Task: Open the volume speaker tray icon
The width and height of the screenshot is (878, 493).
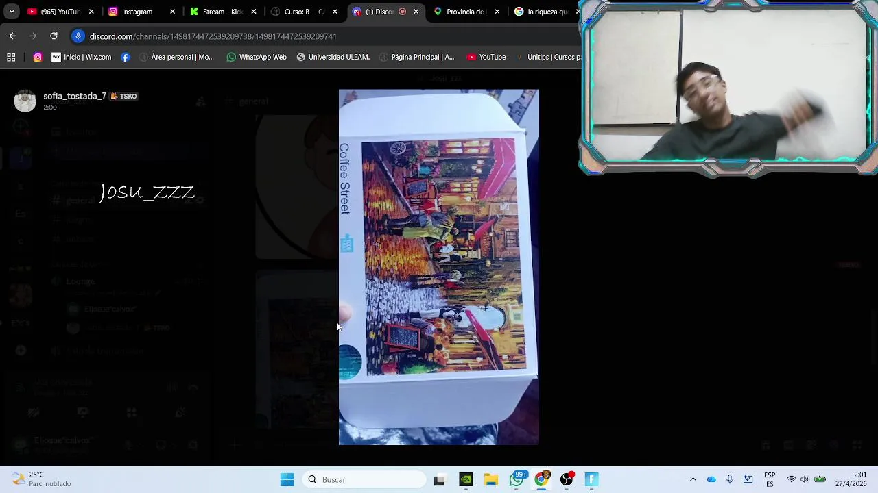Action: click(x=805, y=479)
